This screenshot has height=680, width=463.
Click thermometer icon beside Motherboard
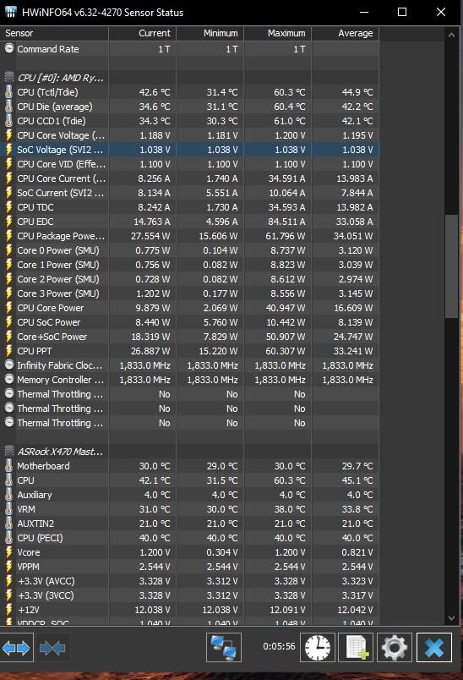point(8,466)
